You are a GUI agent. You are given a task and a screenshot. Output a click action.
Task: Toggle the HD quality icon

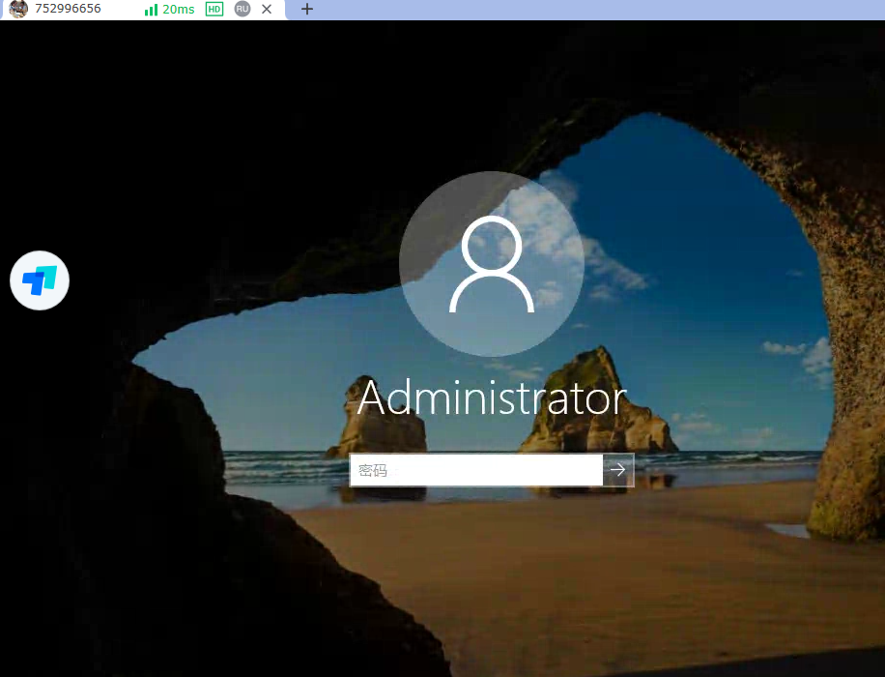pos(214,9)
